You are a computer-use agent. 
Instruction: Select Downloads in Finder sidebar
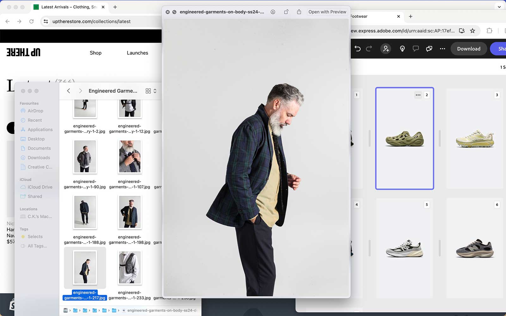39,158
